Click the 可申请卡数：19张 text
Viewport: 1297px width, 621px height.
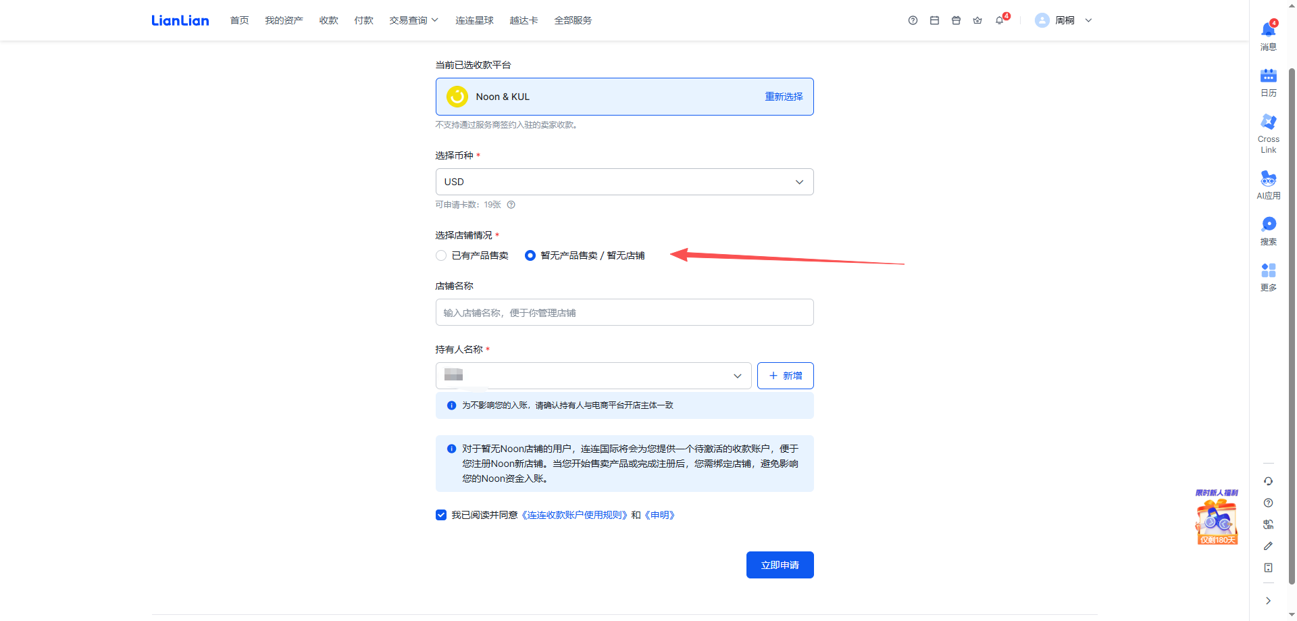468,205
